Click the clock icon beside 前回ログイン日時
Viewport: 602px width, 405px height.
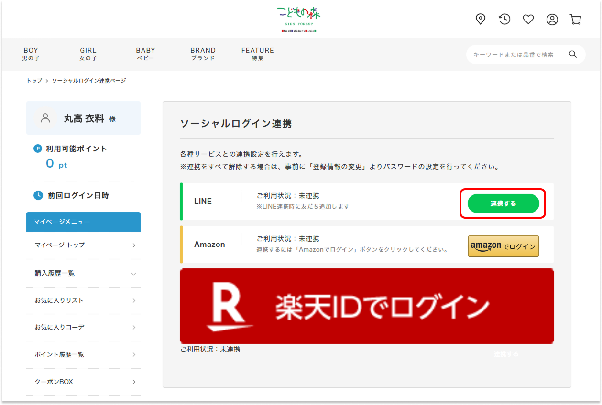pos(38,195)
